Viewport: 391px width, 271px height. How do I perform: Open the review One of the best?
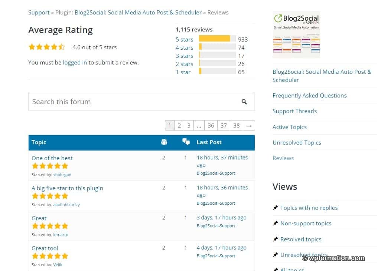[52, 158]
